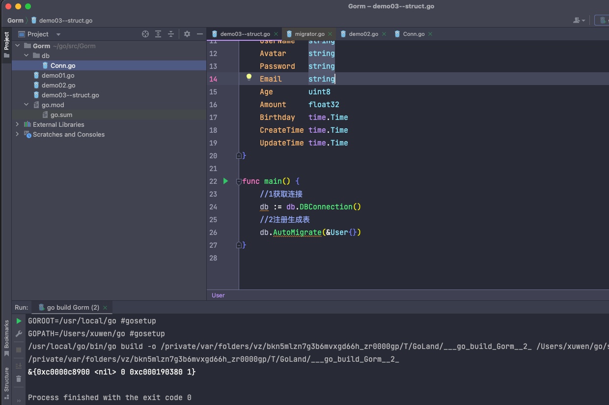Fold the main function at line 22
609x405 pixels.
[x=239, y=181]
